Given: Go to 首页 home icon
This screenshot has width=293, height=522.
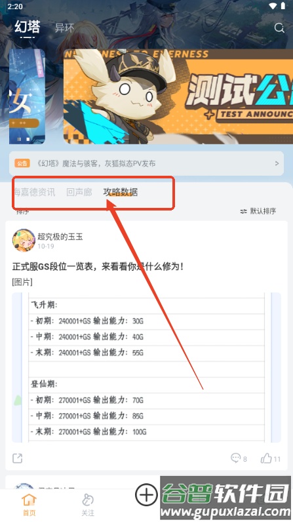Looking at the screenshot, I should tap(29, 505).
